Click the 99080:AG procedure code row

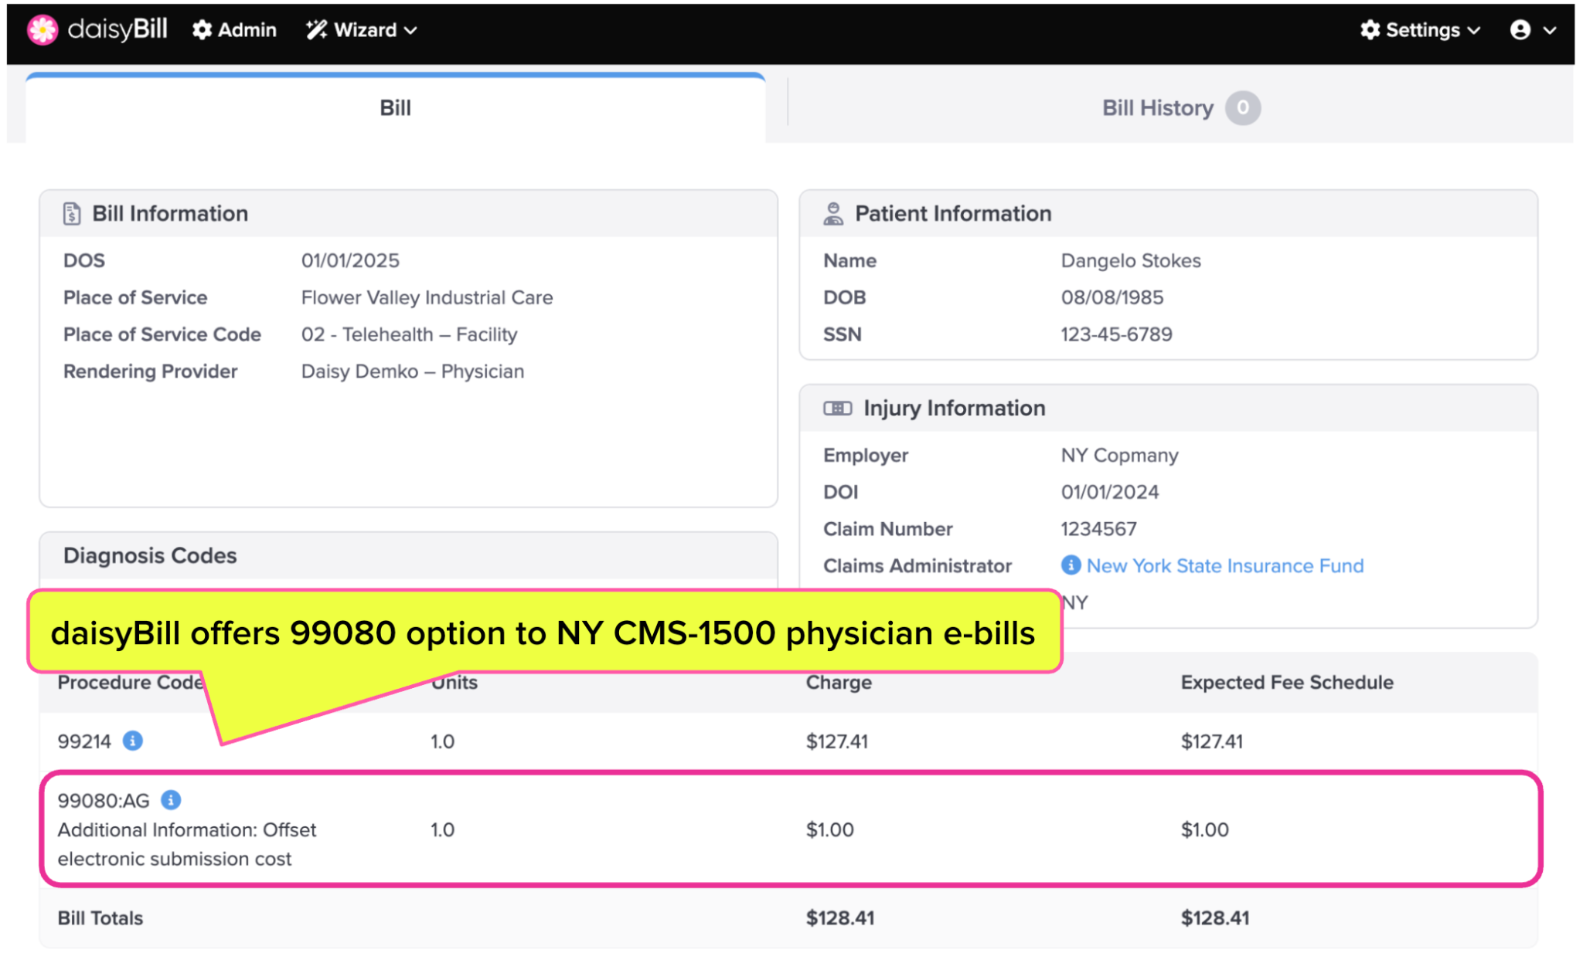tap(104, 801)
